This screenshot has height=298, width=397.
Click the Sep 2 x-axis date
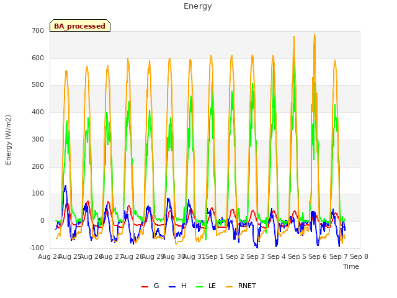pos(235,256)
